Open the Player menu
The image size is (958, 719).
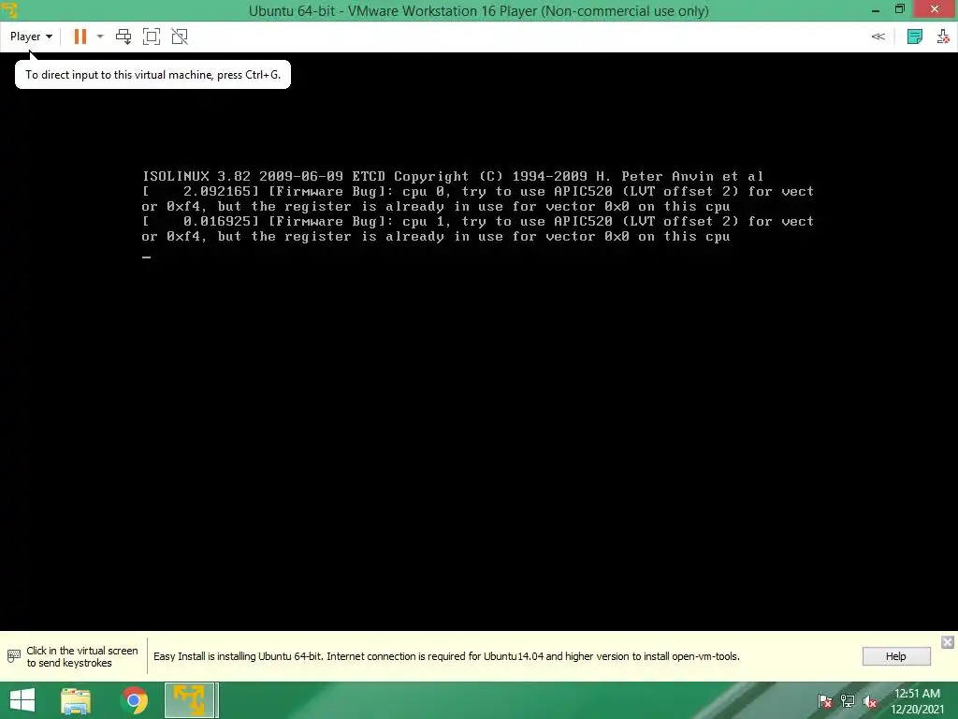pos(31,37)
